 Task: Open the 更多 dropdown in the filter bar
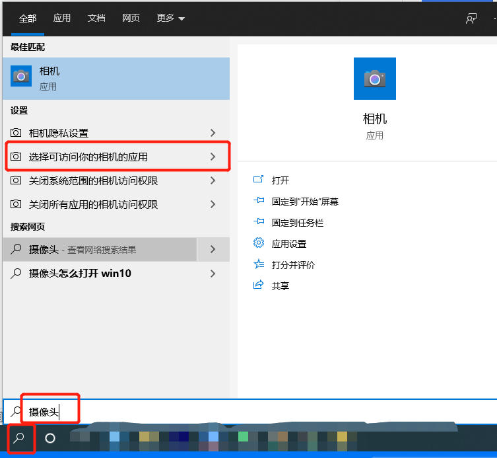170,19
